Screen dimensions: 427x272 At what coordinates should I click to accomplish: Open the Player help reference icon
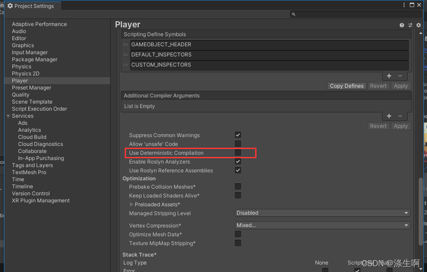pyautogui.click(x=402, y=25)
